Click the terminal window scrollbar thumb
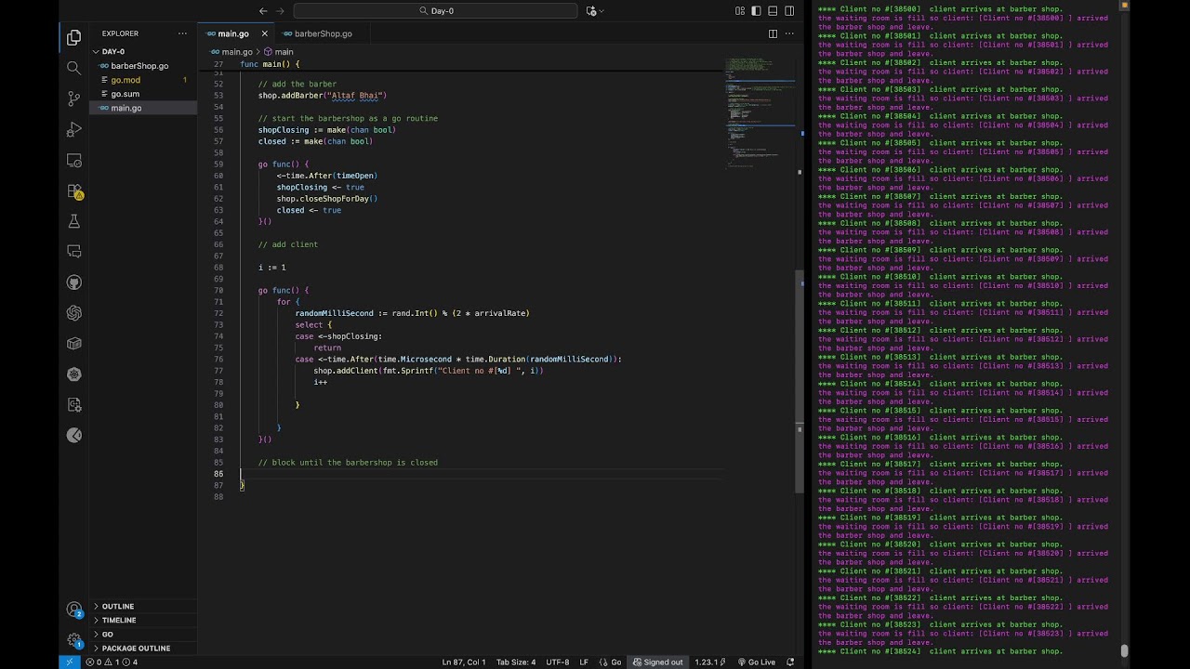Viewport: 1190px width, 669px height. tap(1124, 650)
